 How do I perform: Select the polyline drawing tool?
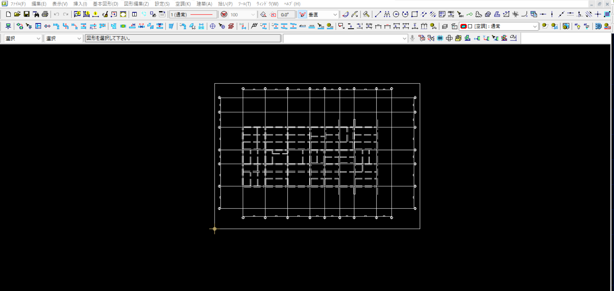(387, 14)
